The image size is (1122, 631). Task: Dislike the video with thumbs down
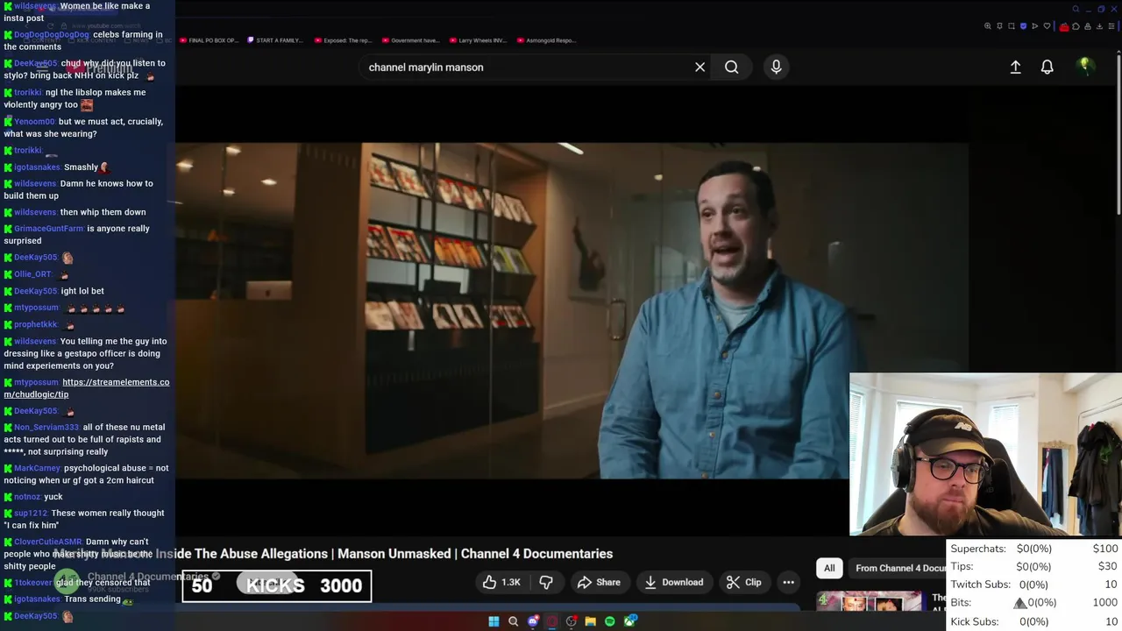coord(545,582)
